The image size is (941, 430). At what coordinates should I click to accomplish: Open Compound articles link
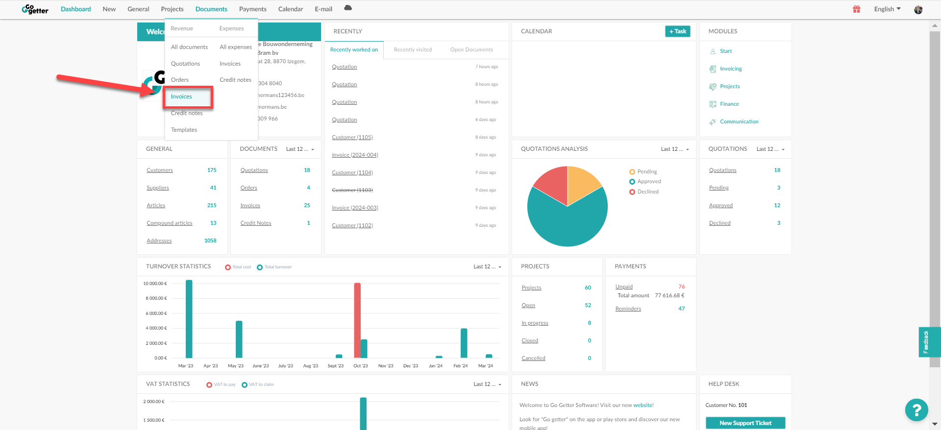170,223
